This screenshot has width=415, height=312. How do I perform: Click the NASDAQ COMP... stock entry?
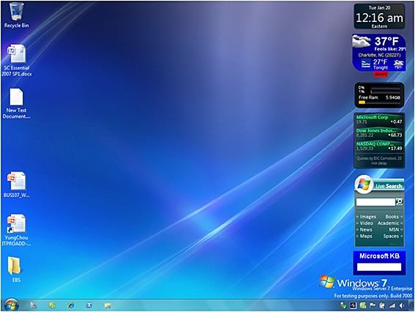(x=379, y=146)
